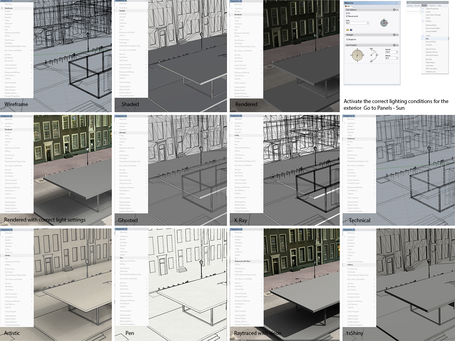Open help for Skylight section
455x341 pixels.
pyautogui.click(x=394, y=35)
